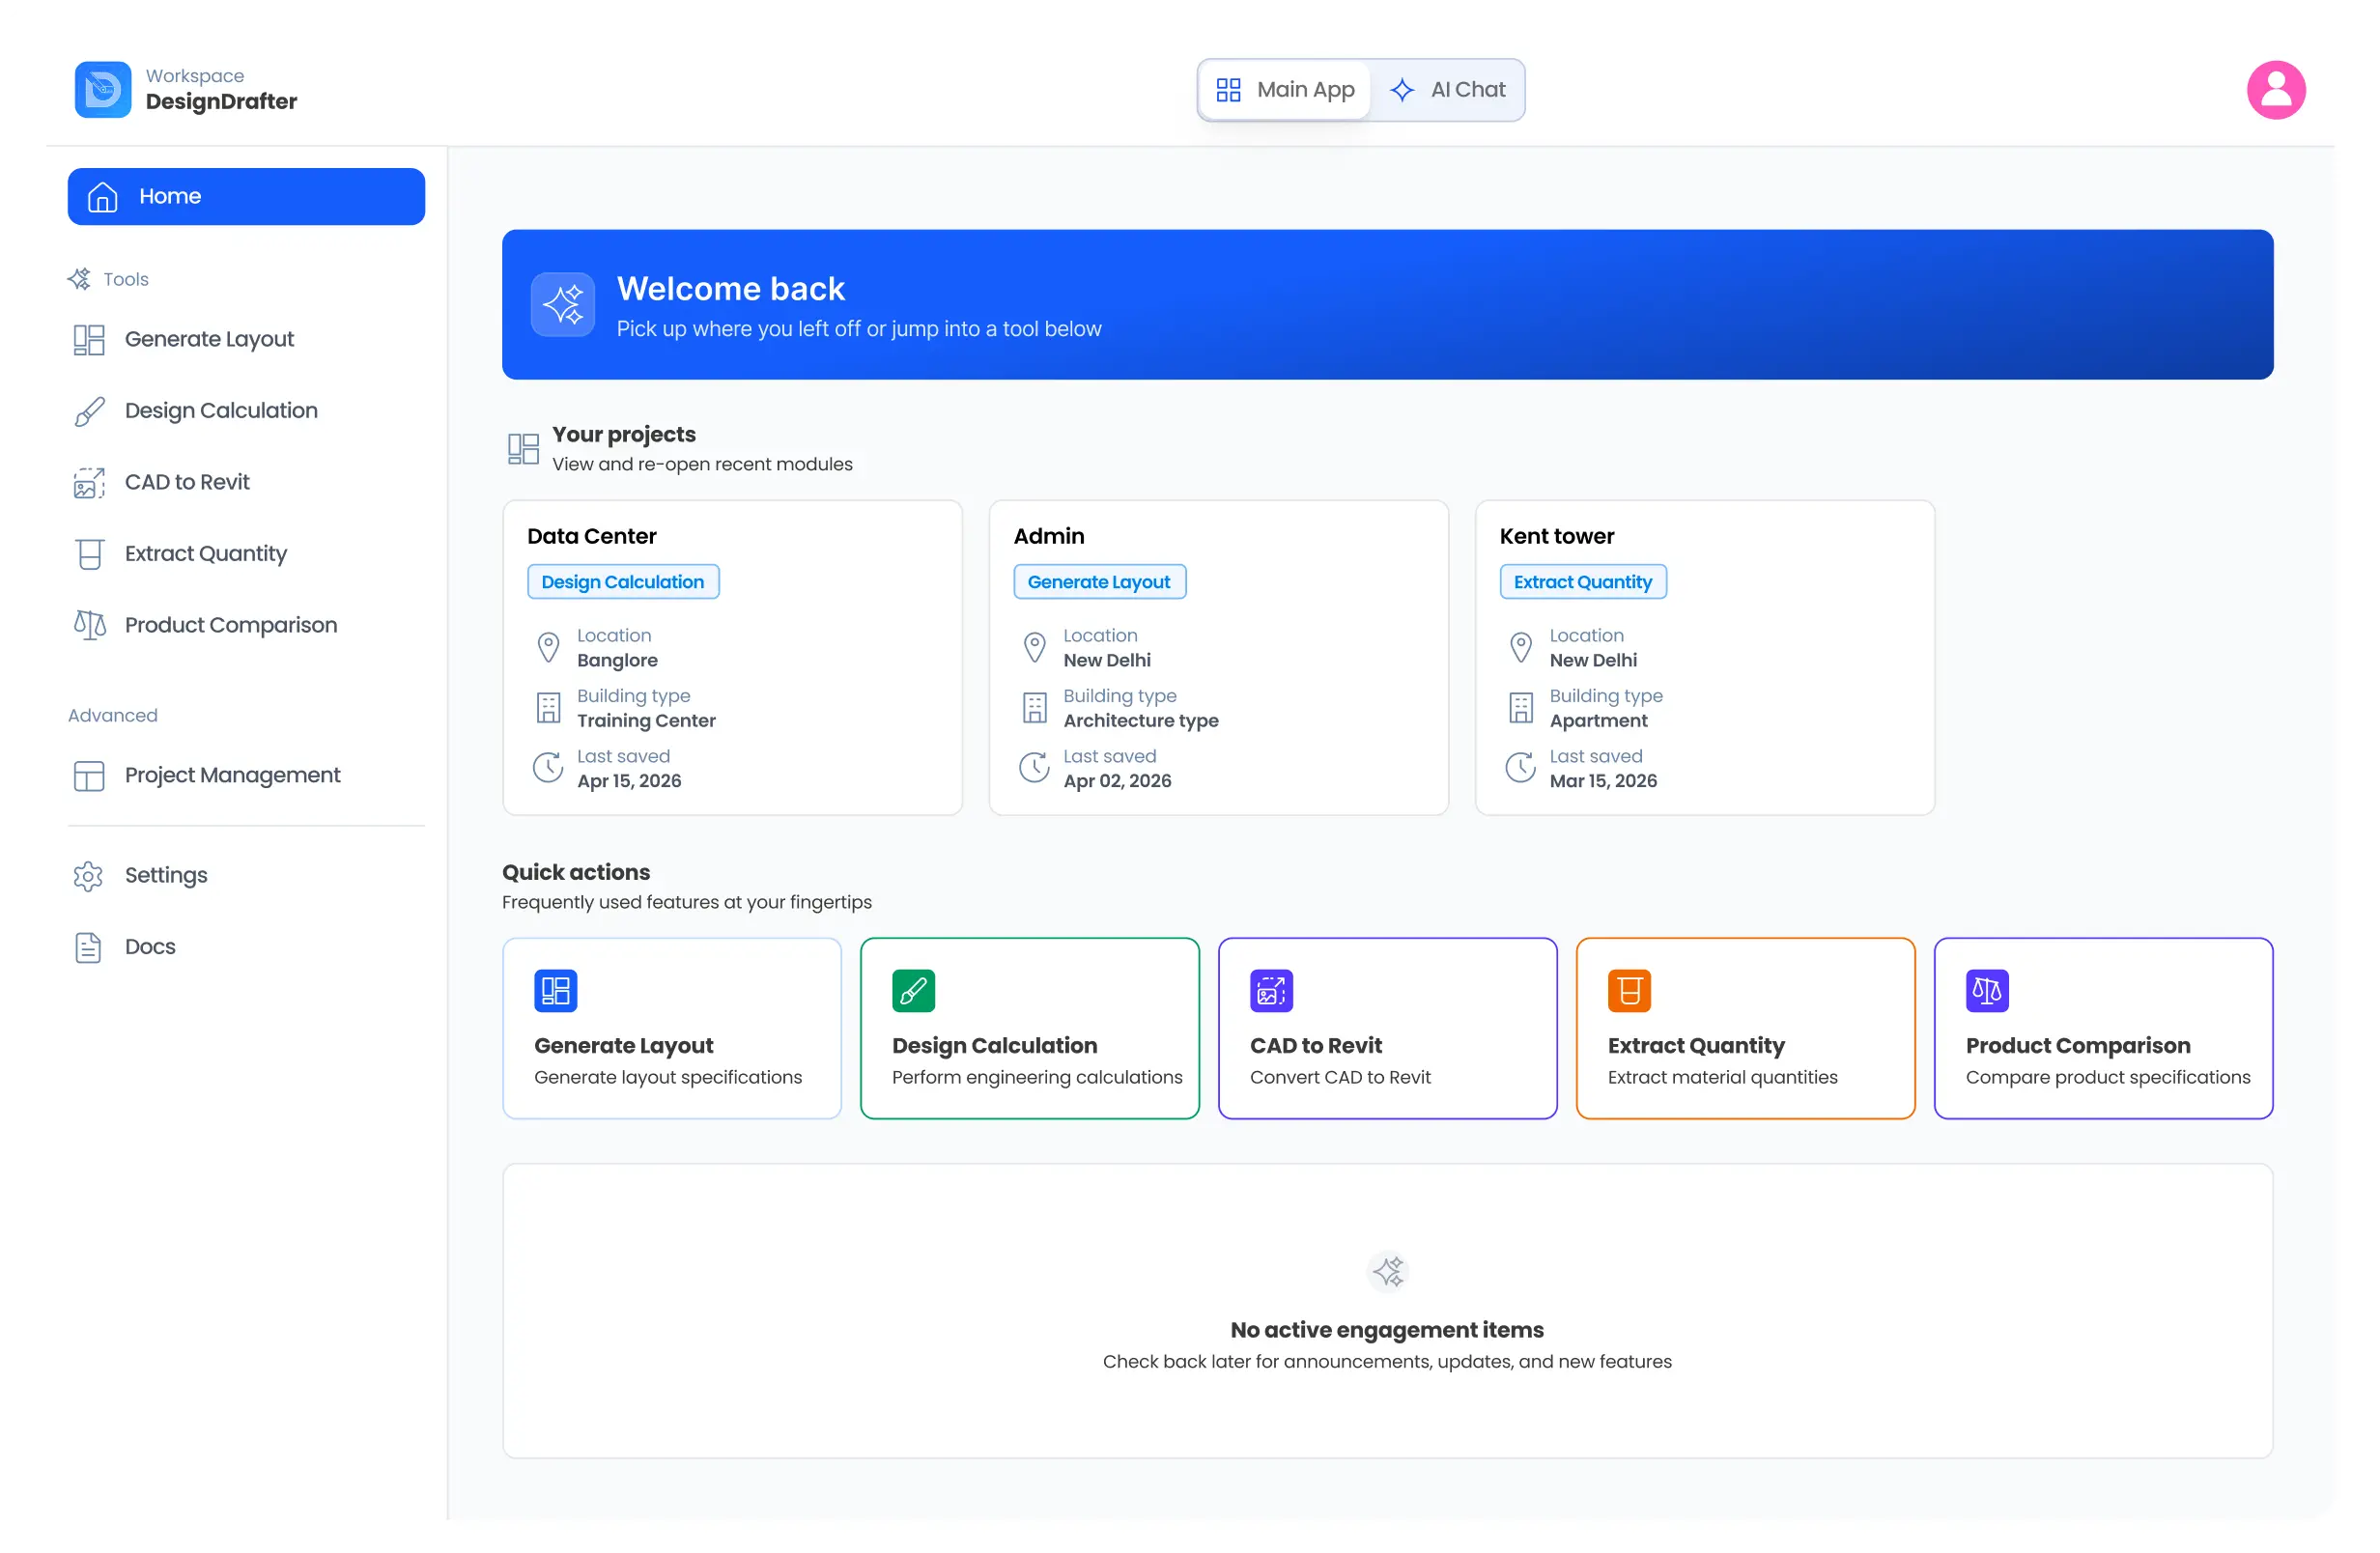Select Product Comparison in the sidebar
This screenshot has height=1553, width=2380.
246,625
